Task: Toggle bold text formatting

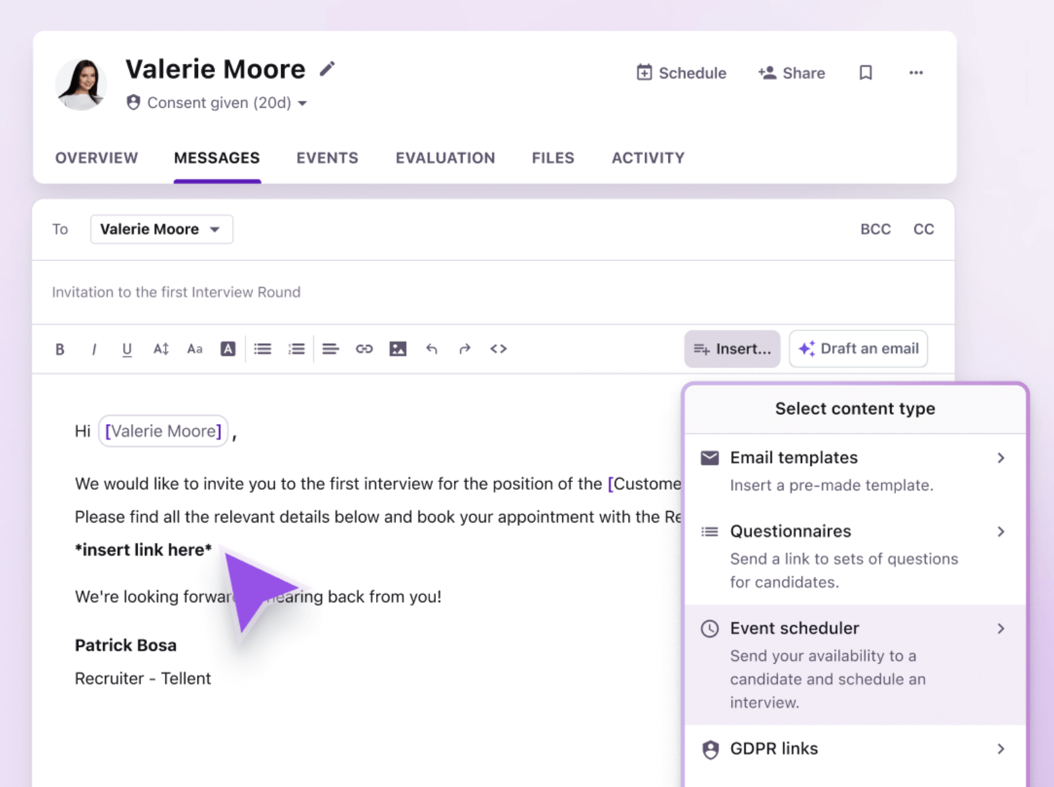Action: (60, 349)
